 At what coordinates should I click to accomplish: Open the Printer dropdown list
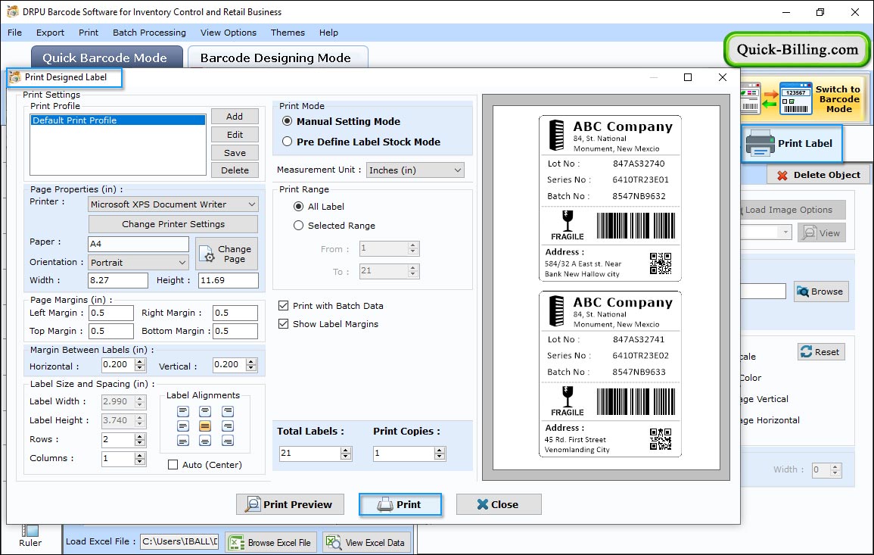173,204
